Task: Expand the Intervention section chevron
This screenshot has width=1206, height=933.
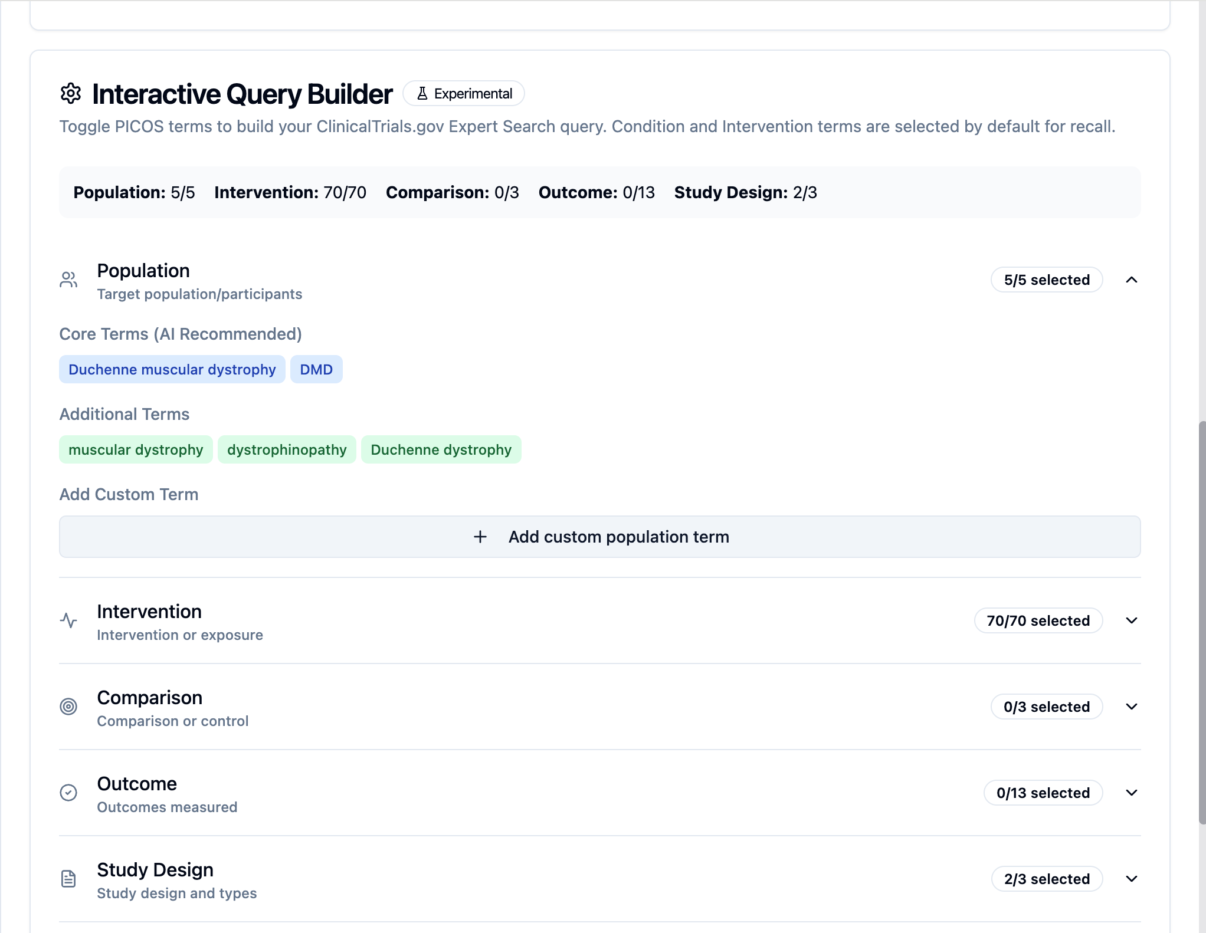Action: [x=1131, y=620]
